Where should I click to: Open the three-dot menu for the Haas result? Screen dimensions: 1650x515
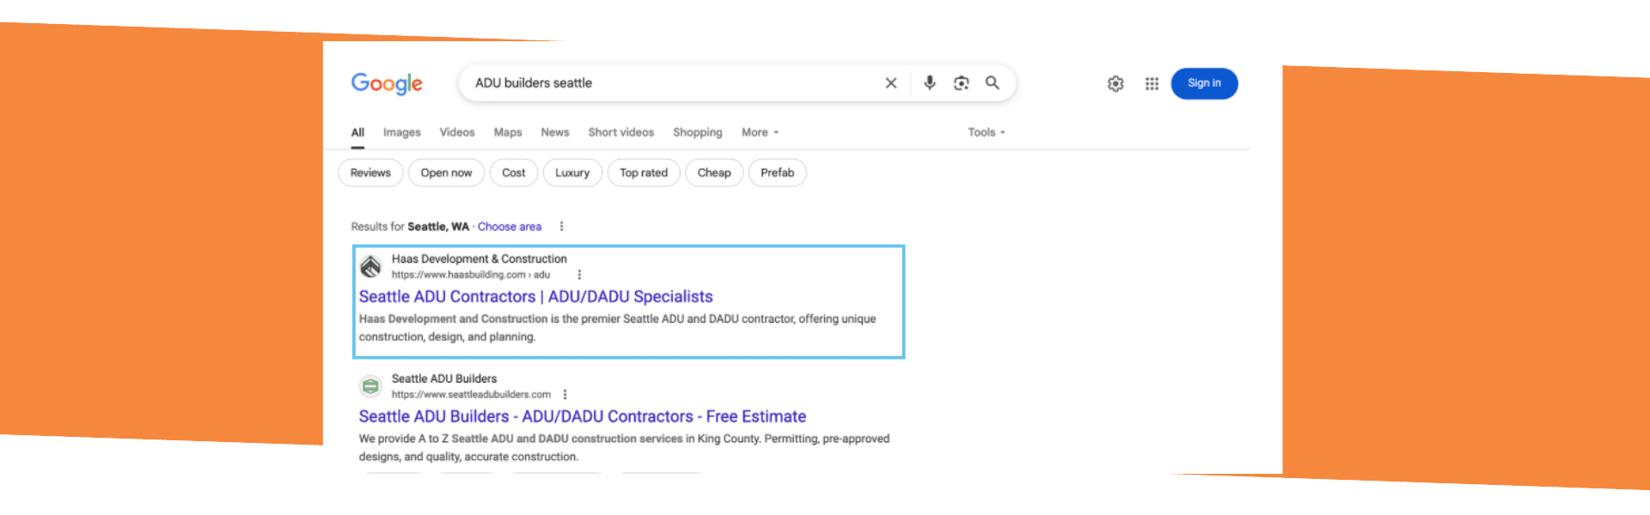pyautogui.click(x=579, y=275)
